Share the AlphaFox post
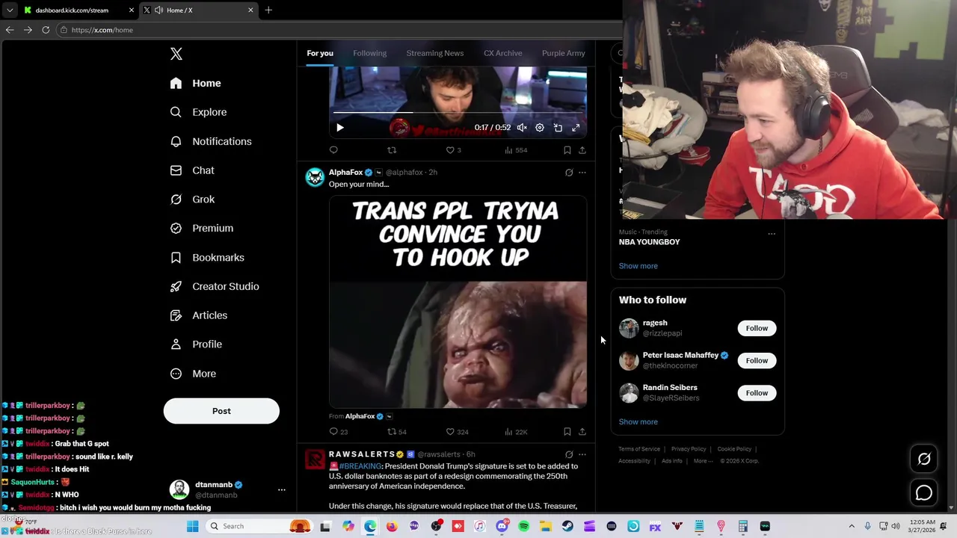This screenshot has width=957, height=538. pyautogui.click(x=582, y=432)
